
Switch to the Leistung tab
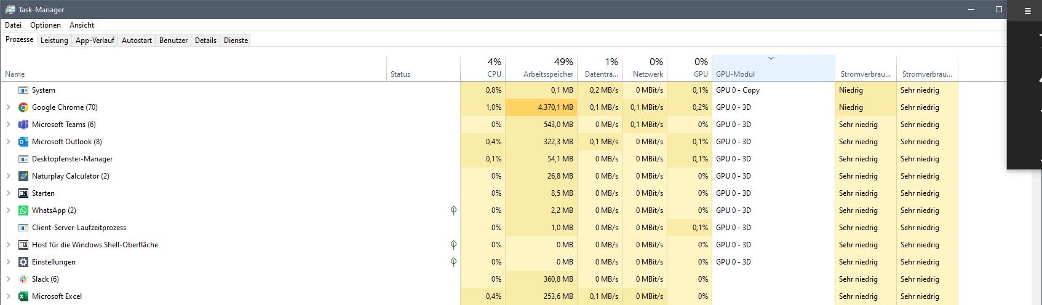pos(54,41)
